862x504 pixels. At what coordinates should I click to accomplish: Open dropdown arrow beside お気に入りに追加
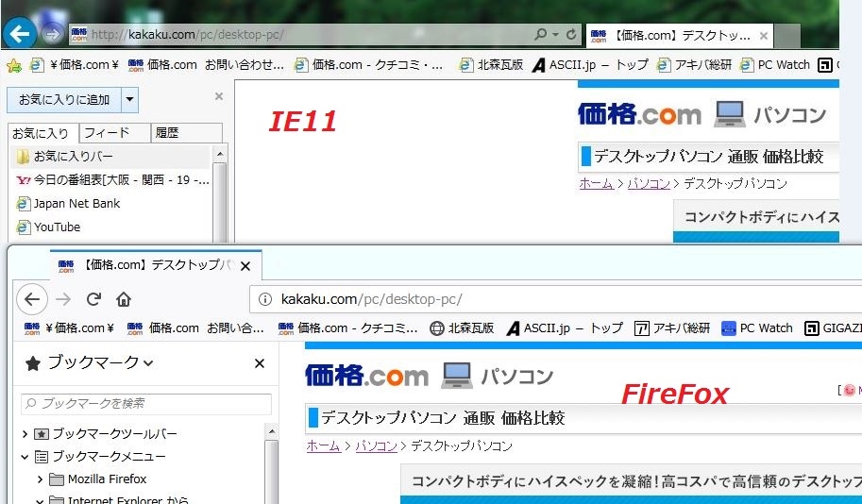tap(129, 100)
